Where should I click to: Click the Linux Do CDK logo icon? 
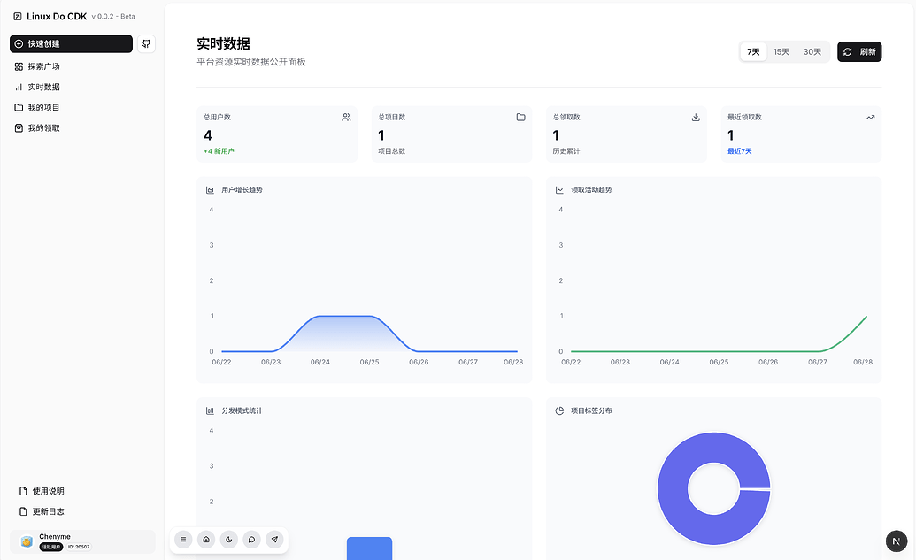point(18,17)
